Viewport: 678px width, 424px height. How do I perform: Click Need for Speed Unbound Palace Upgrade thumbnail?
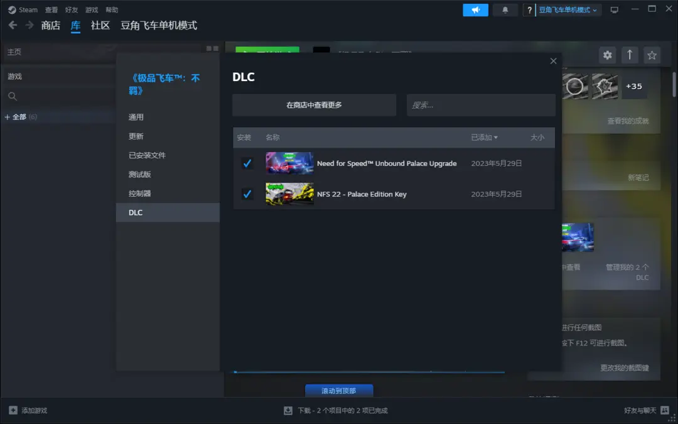[289, 163]
